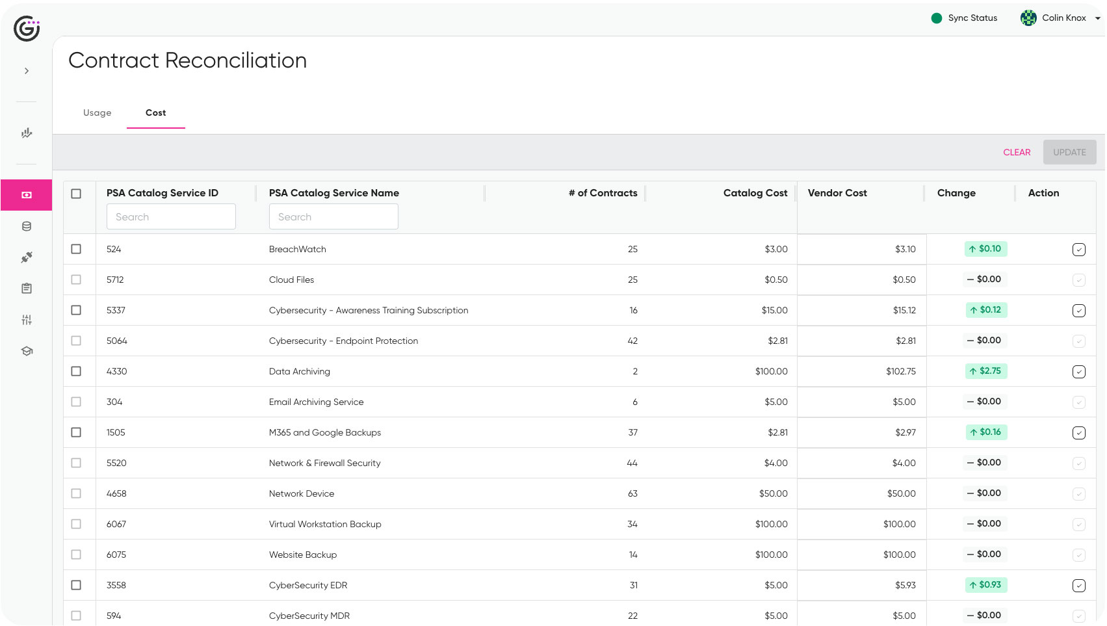Open the integrations plug sidebar icon
The image size is (1107, 626).
click(27, 257)
